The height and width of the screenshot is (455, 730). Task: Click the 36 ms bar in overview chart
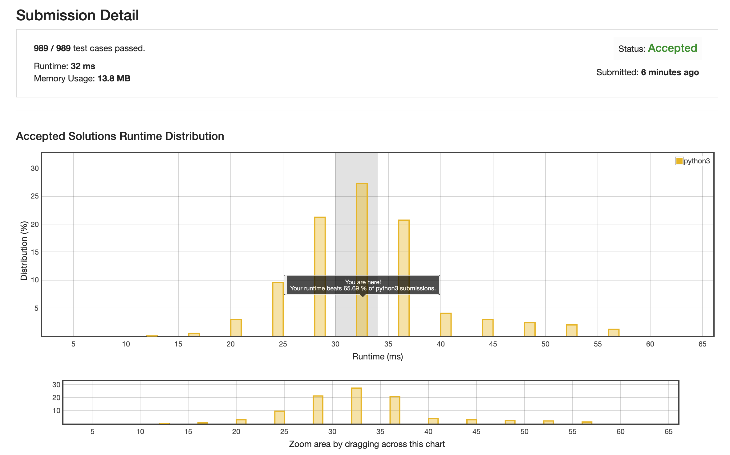(395, 410)
